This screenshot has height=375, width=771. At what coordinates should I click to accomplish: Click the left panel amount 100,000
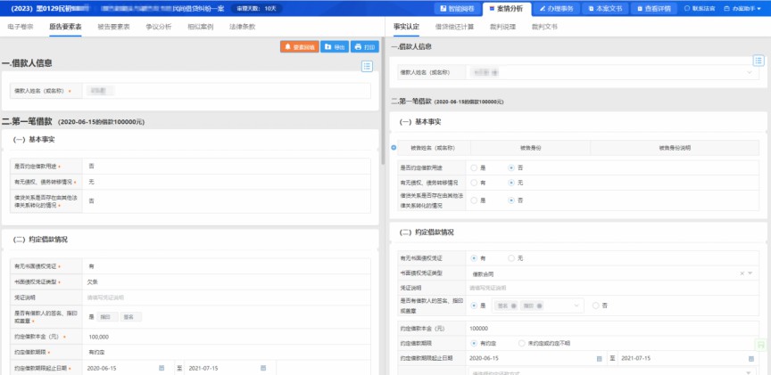[98, 337]
